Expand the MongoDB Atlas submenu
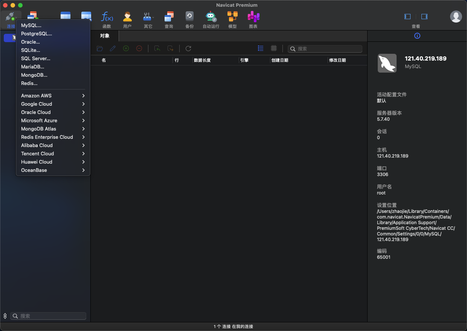The height and width of the screenshot is (331, 467). point(53,129)
